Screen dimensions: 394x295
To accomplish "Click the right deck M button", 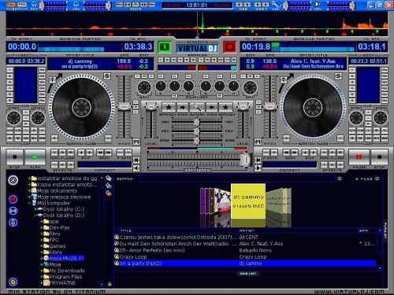I will (258, 142).
